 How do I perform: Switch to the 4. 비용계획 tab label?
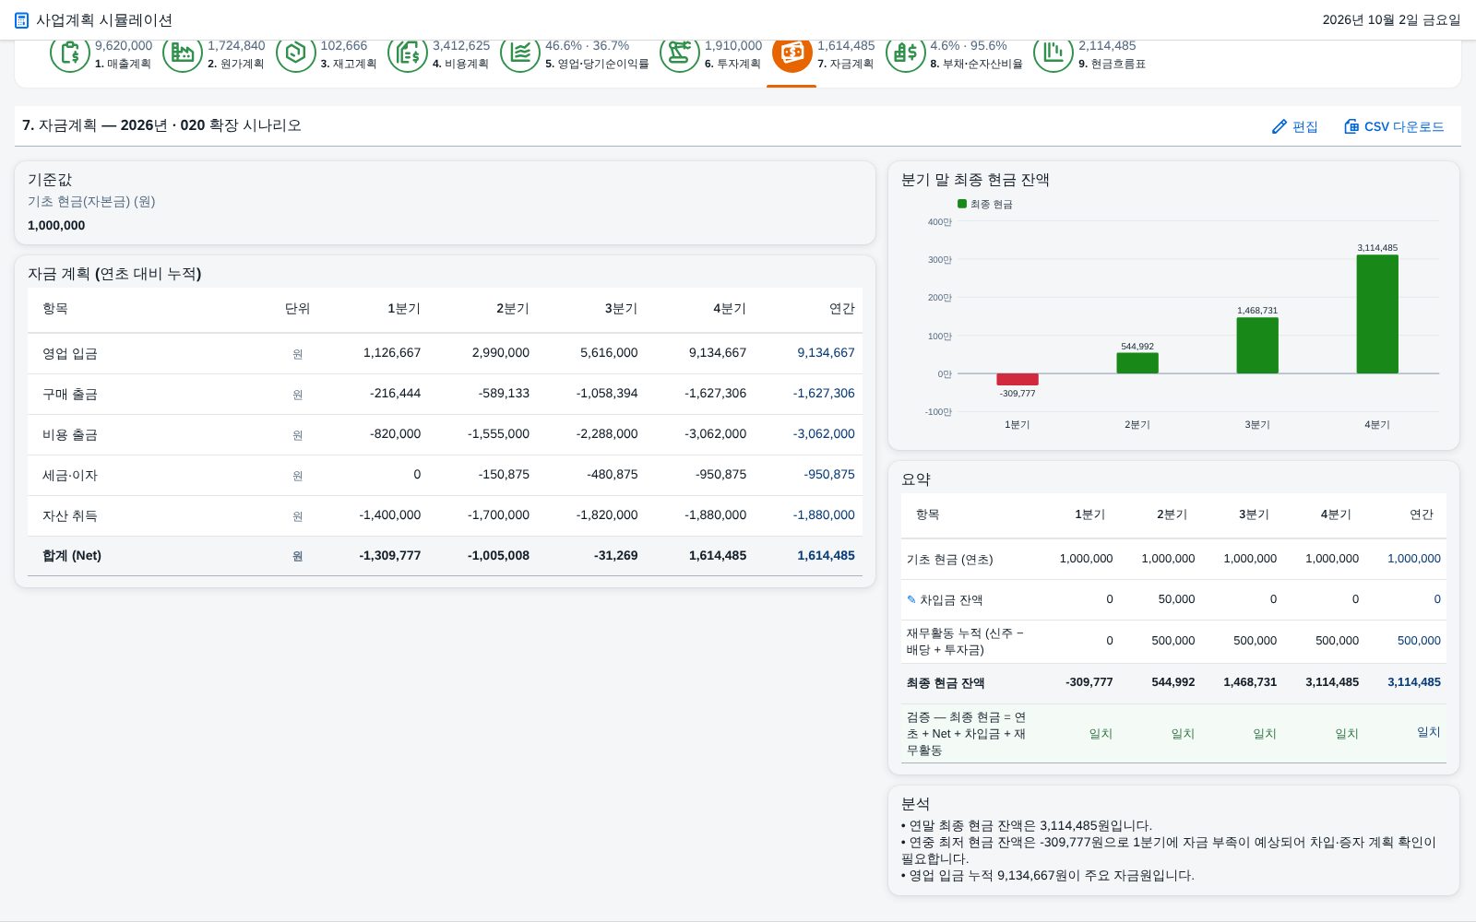tap(460, 64)
